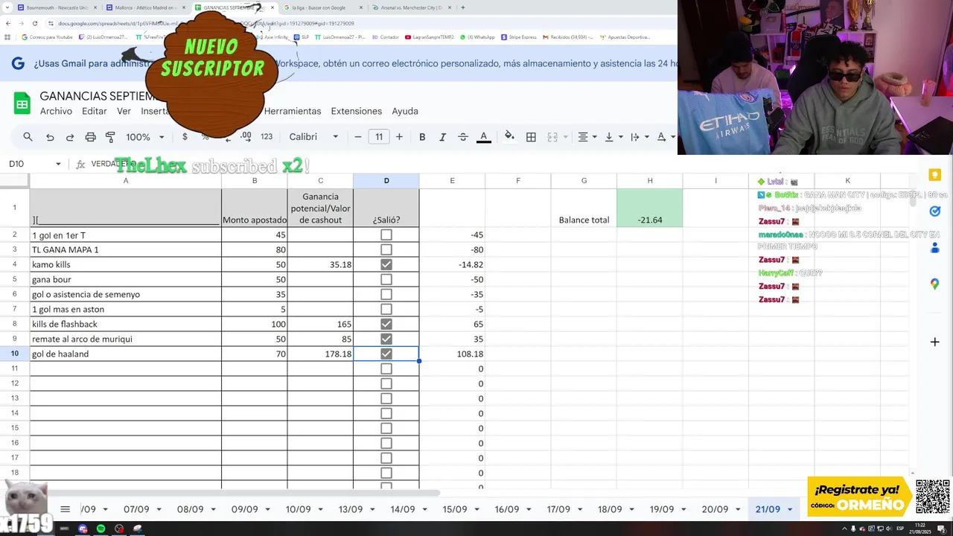Viewport: 953px width, 536px height.
Task: Uncheck ¿Salió? box for kills de flashback
Action: pyautogui.click(x=386, y=324)
